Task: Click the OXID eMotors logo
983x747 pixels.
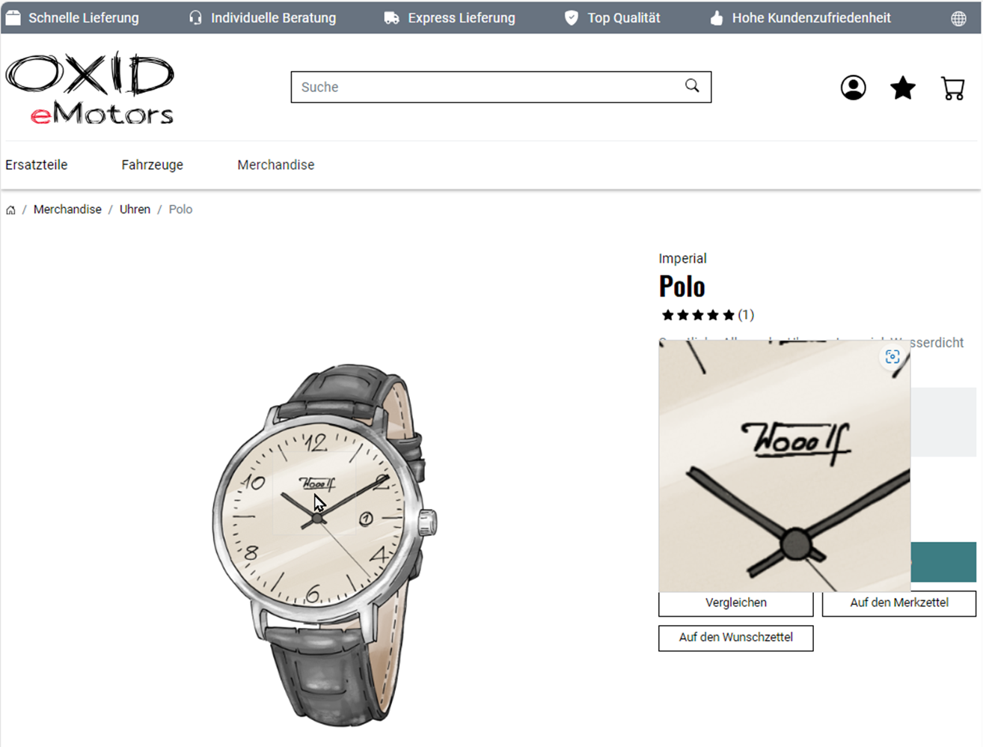Action: click(91, 88)
